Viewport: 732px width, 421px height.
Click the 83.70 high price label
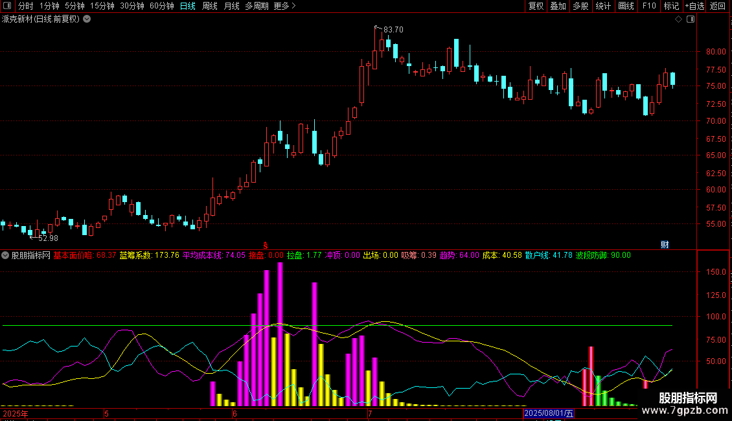click(x=393, y=29)
